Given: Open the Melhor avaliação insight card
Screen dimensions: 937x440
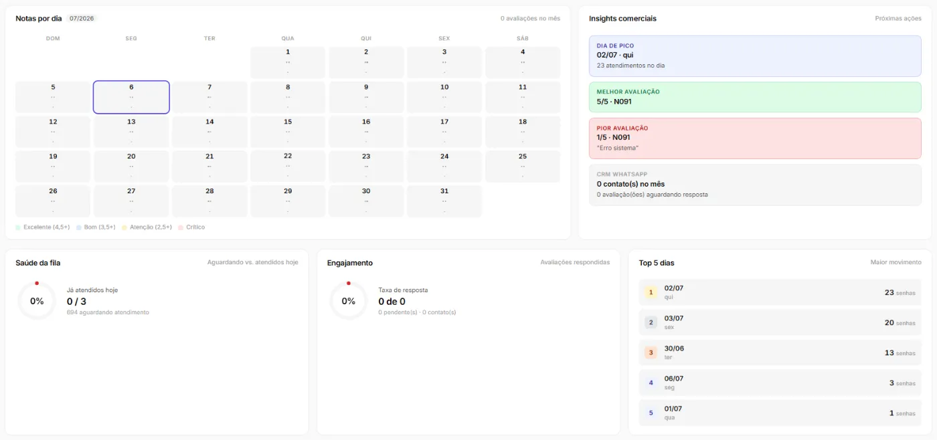Looking at the screenshot, I should 755,97.
